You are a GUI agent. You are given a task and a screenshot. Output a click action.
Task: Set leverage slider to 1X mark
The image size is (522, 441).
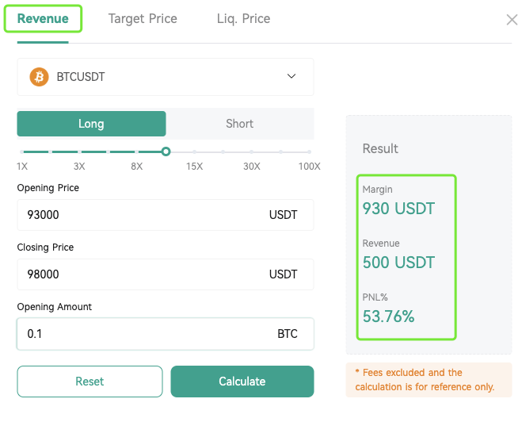(21, 152)
